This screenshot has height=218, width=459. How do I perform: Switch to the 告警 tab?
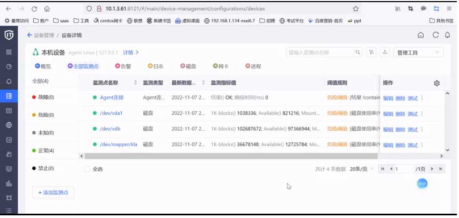[x=123, y=66]
